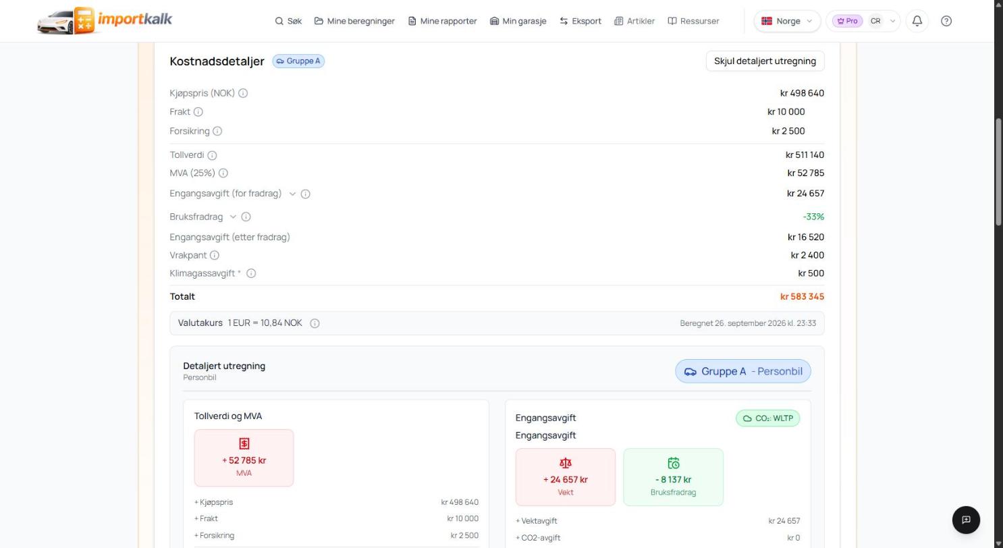The width and height of the screenshot is (1003, 548).
Task: Open the Eksport page
Action: point(580,21)
